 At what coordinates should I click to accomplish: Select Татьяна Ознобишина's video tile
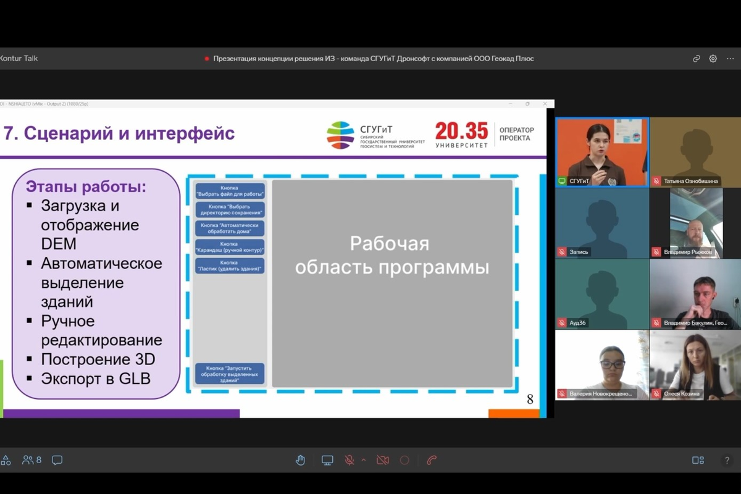pyautogui.click(x=695, y=152)
